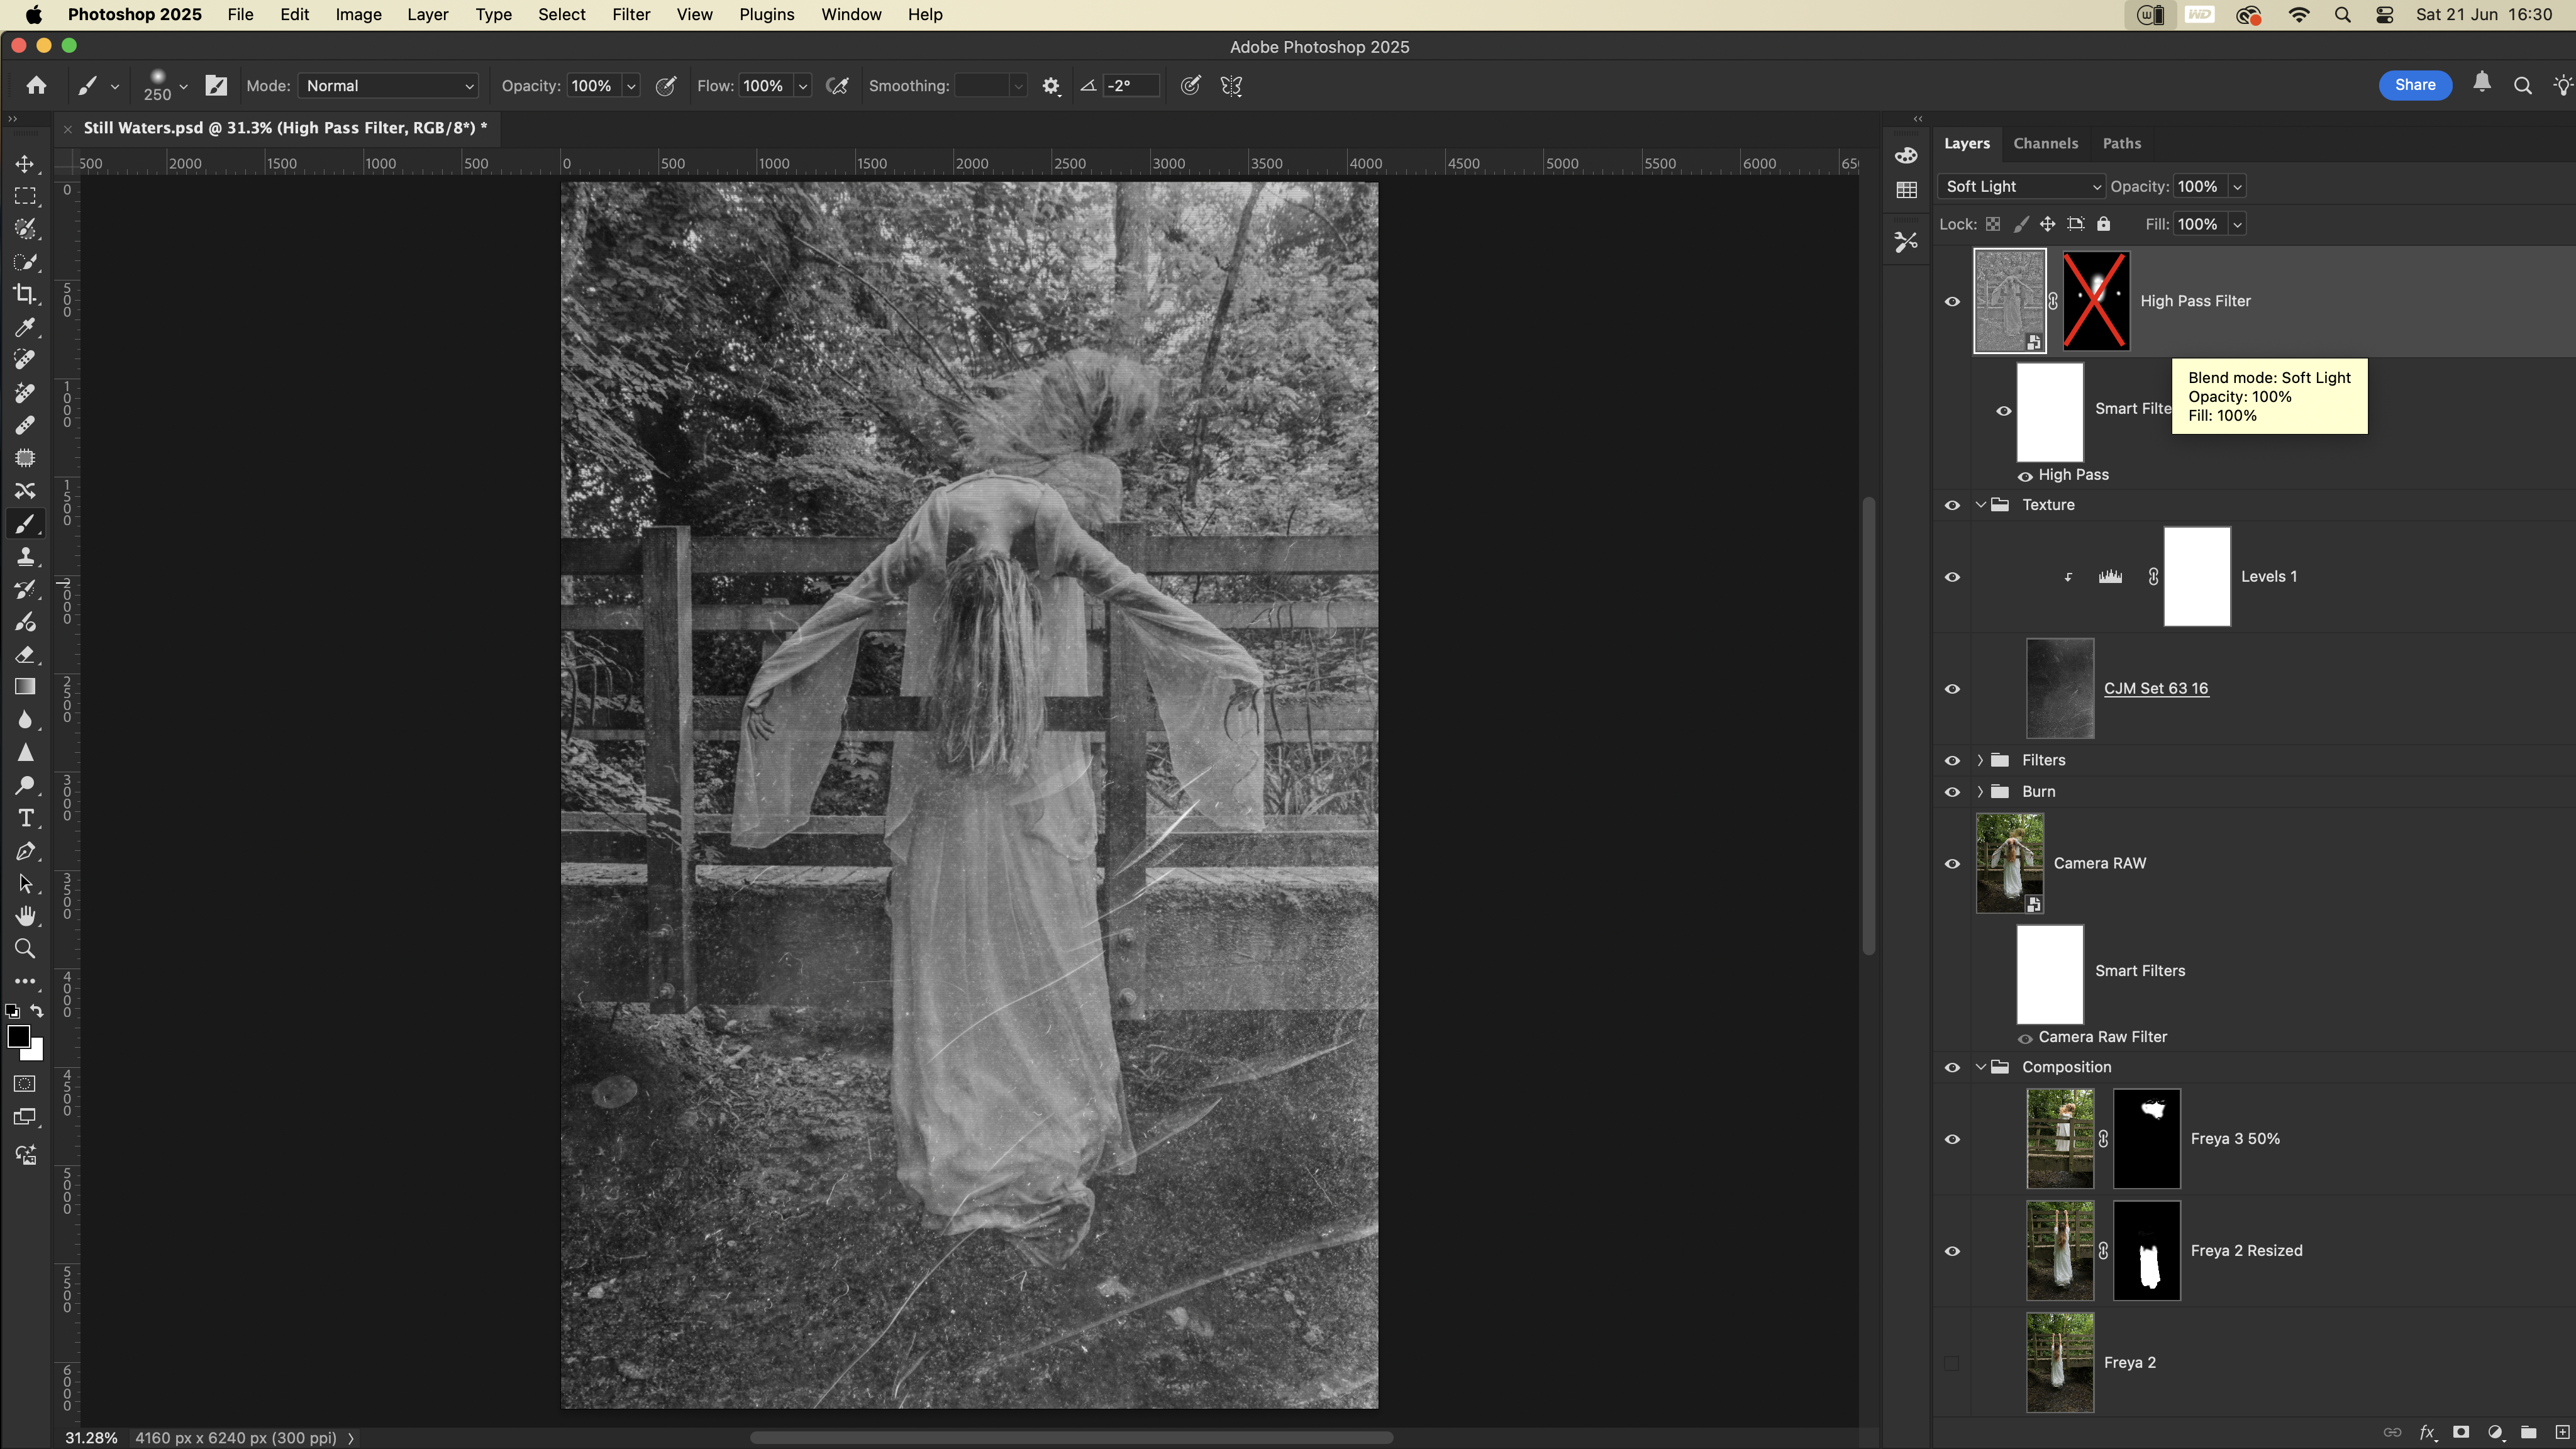Hide the Camera RAW layer
Screen dimensions: 2576x1449
click(x=1951, y=864)
